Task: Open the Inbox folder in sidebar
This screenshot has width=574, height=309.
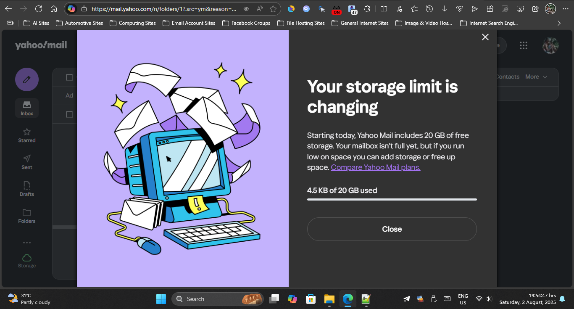Action: click(x=27, y=108)
